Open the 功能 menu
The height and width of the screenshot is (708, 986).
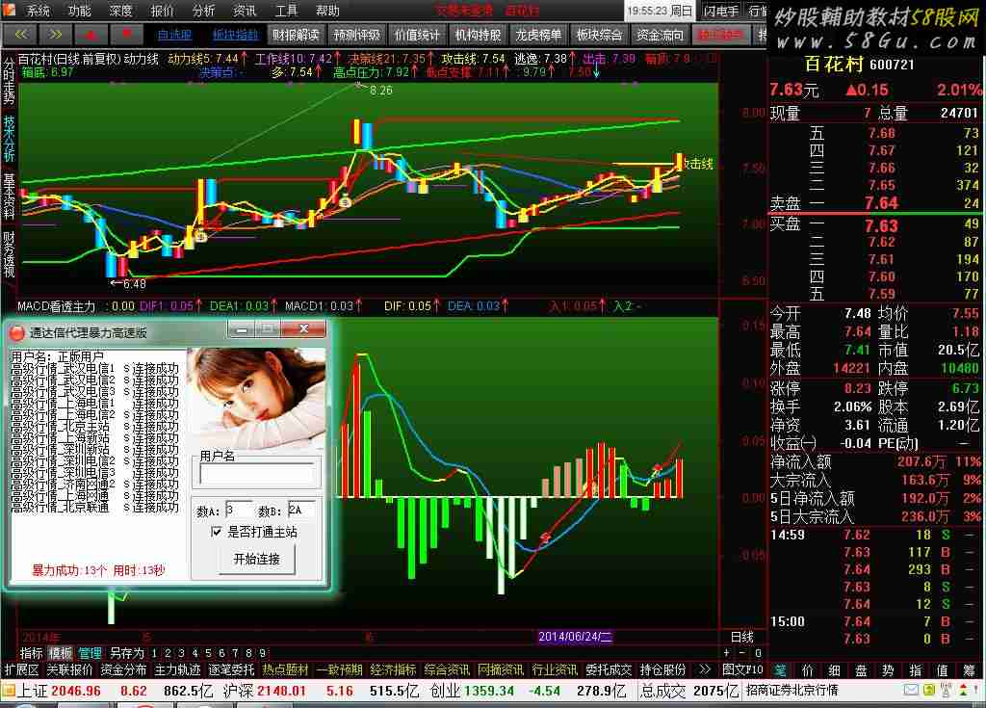coord(79,11)
